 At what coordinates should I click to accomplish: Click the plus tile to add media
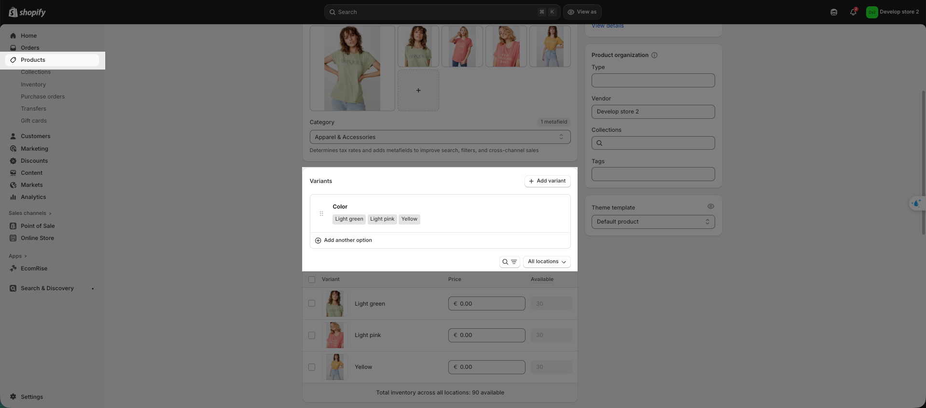tap(418, 90)
